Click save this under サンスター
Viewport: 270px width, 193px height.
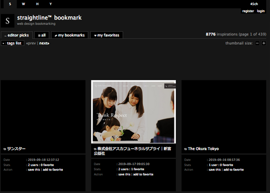[34, 170]
